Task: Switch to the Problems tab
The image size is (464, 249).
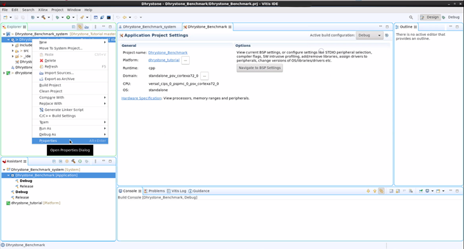Action: point(154,191)
